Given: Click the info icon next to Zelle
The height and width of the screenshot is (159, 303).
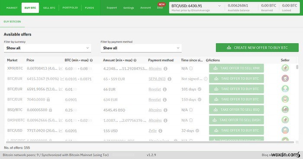Looking at the screenshot, I should pyautogui.click(x=161, y=131).
